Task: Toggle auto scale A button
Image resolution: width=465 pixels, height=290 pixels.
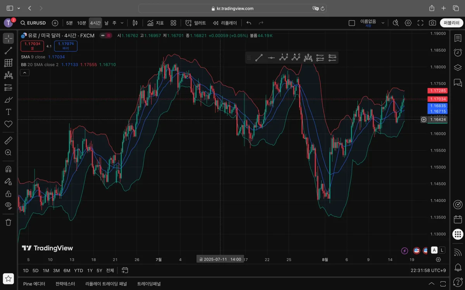Action: [434, 250]
